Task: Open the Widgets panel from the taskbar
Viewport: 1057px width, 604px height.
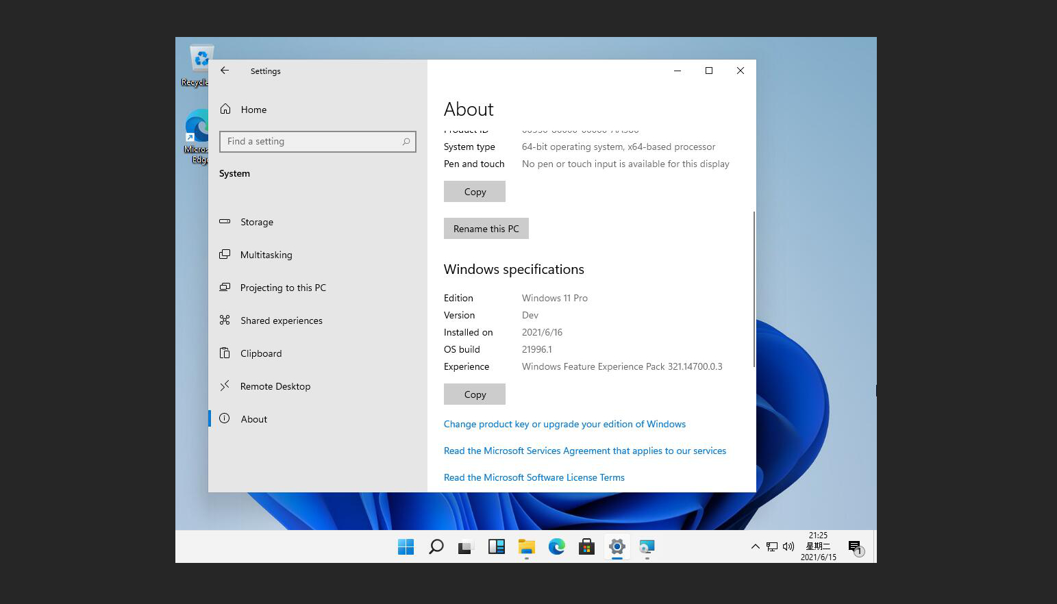Action: (496, 546)
